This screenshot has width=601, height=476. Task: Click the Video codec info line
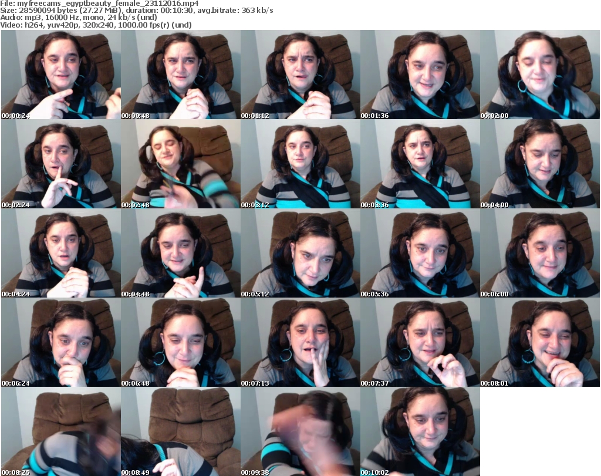(x=96, y=25)
